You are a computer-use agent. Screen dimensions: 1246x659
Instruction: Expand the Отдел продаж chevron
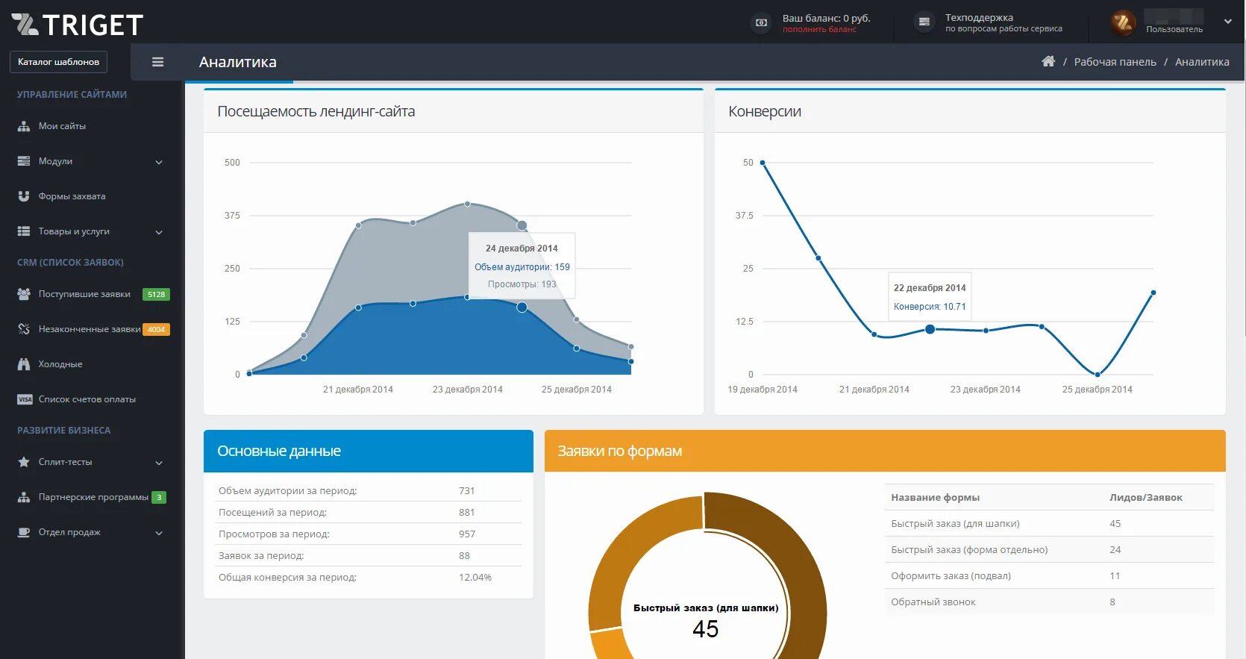159,533
